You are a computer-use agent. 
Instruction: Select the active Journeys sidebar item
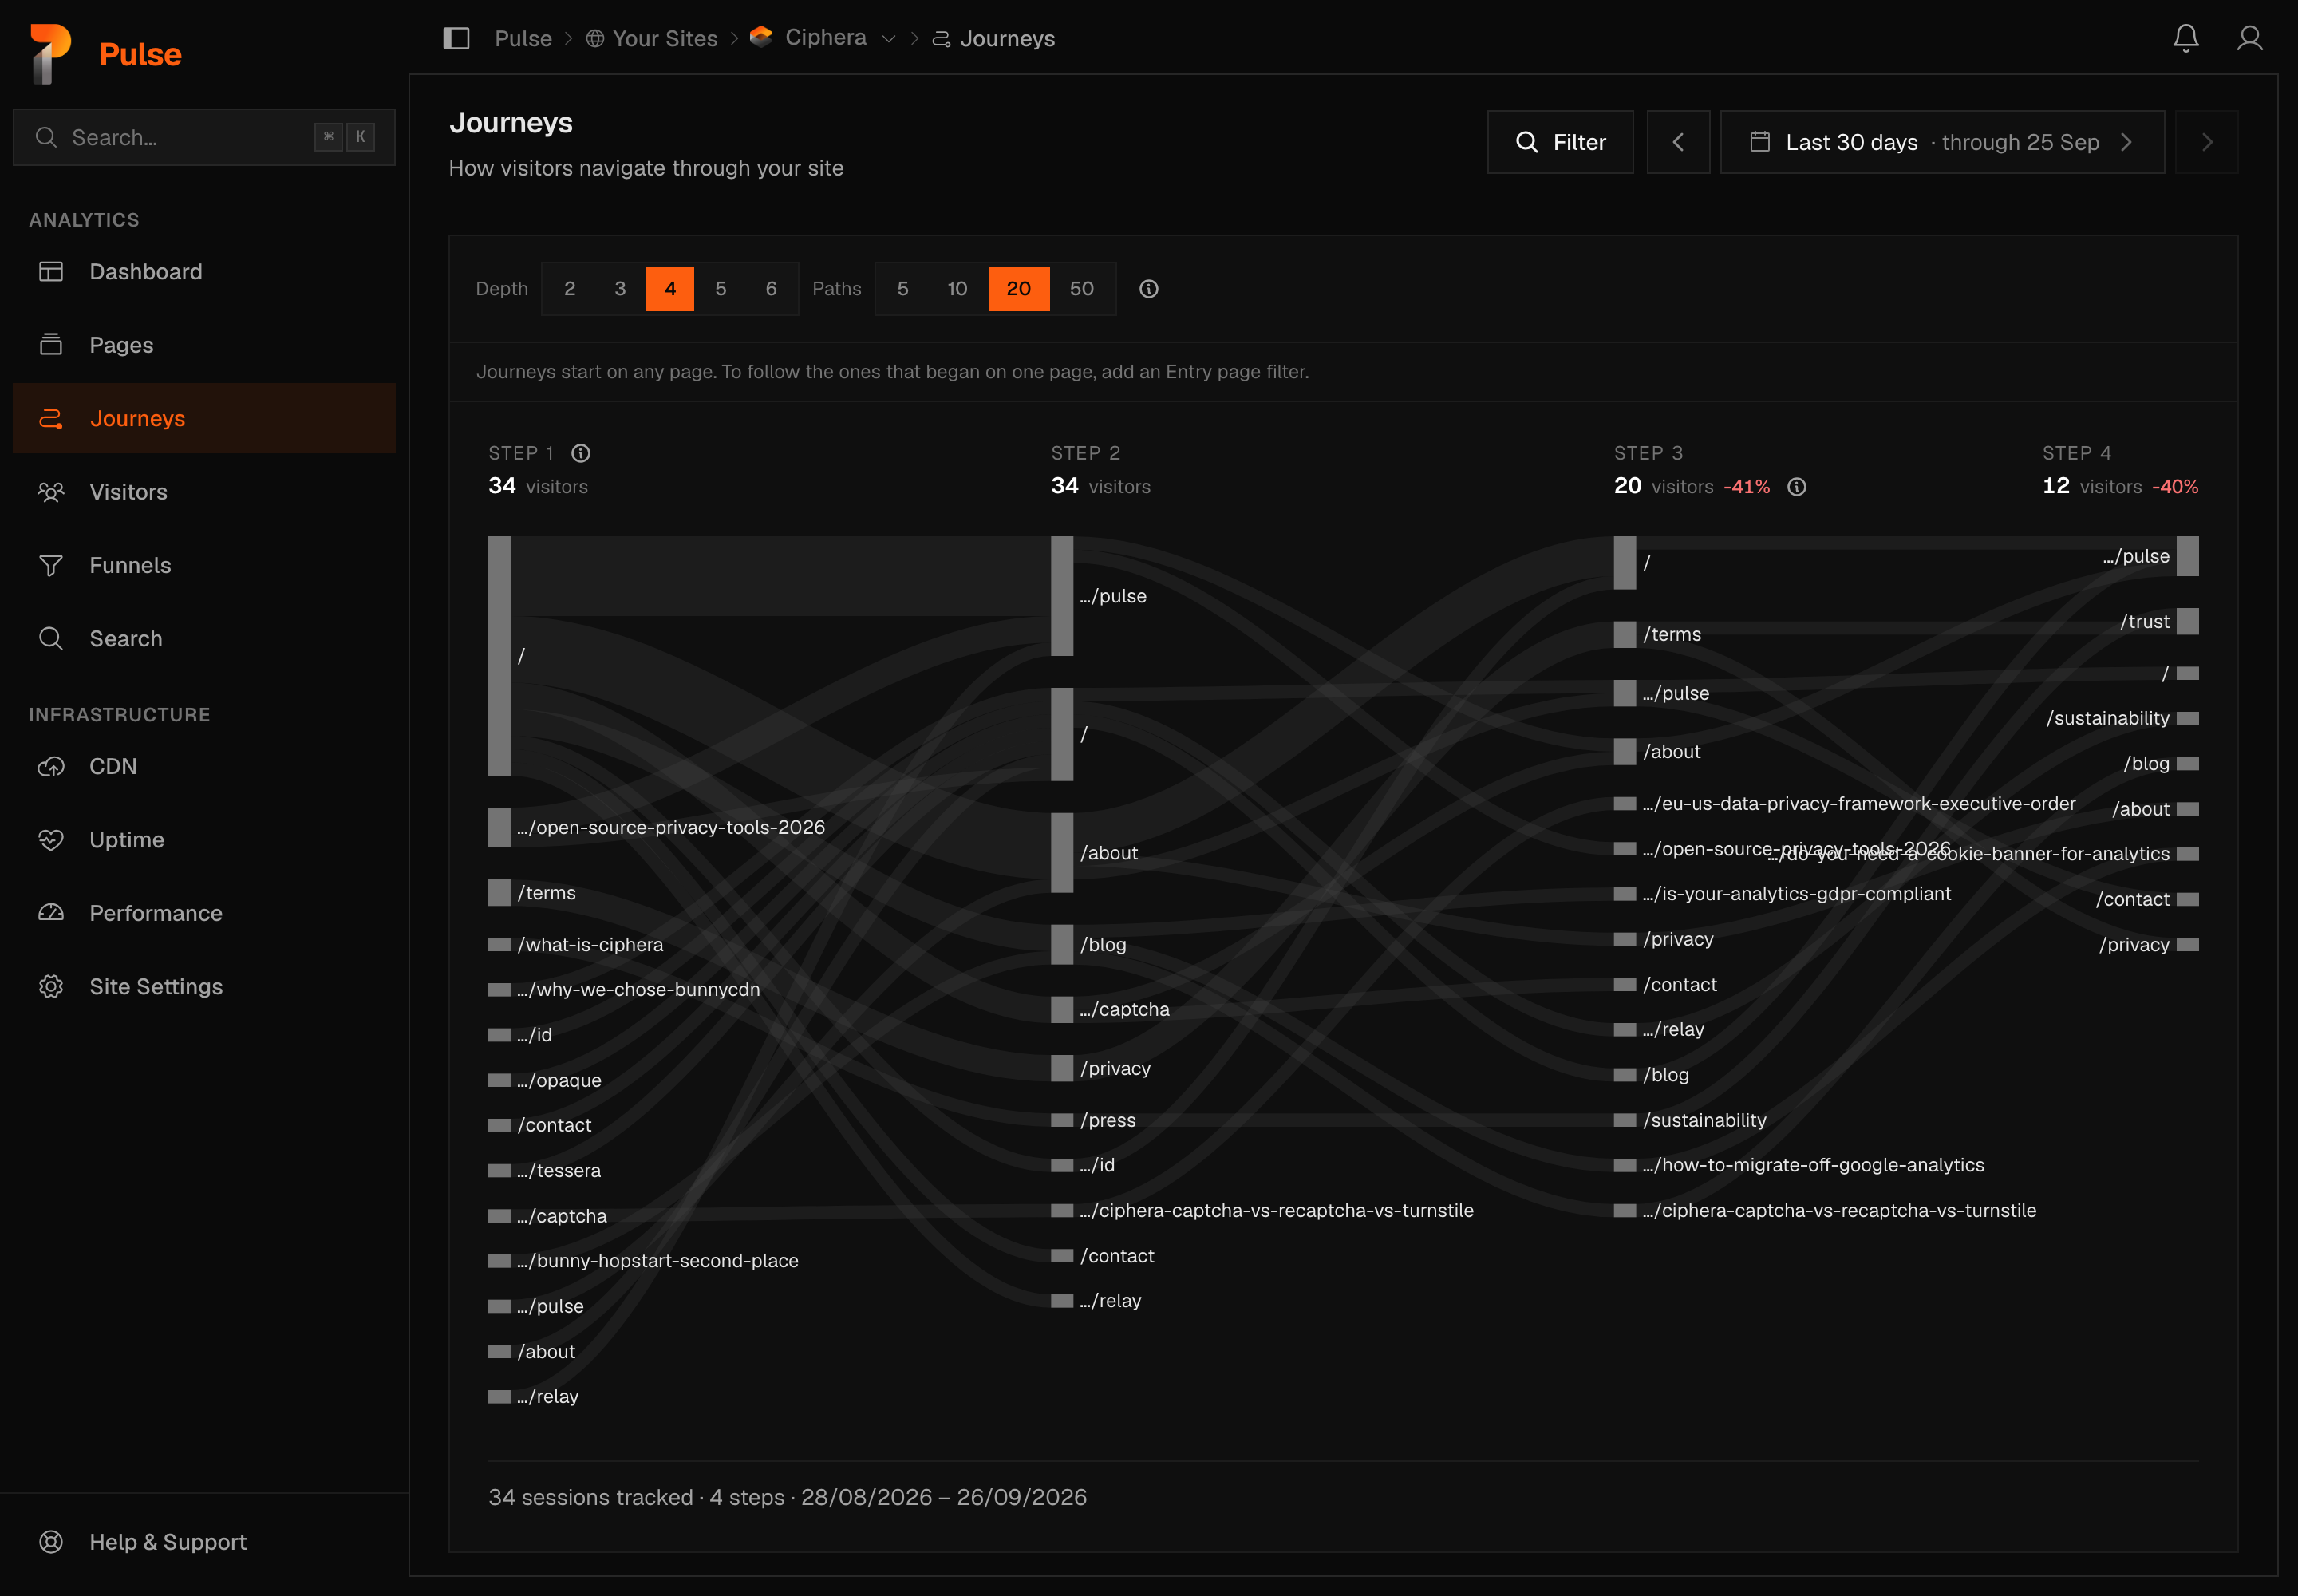[x=204, y=418]
